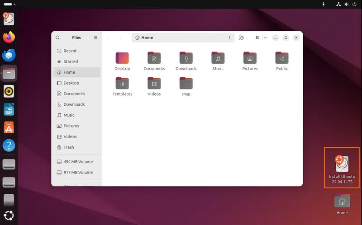Select Recent in the sidebar
The height and width of the screenshot is (225, 362).
(76, 51)
